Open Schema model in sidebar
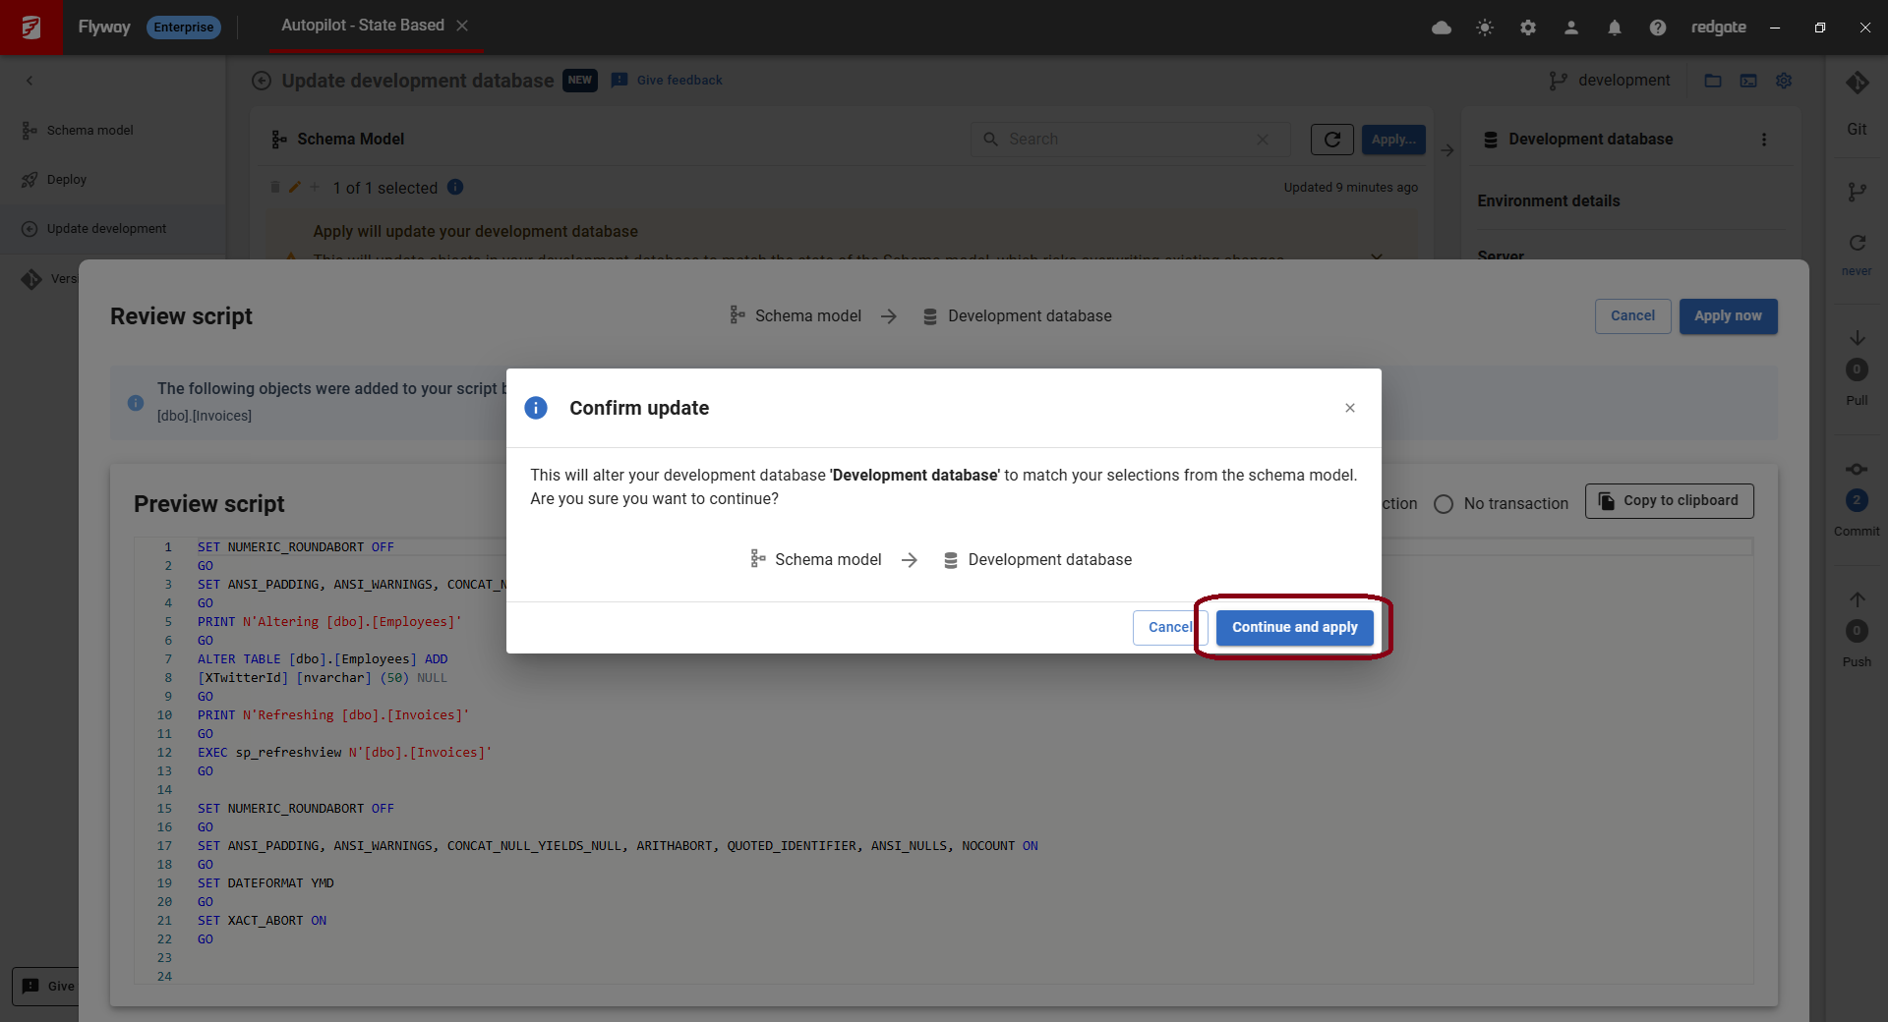 pos(89,130)
